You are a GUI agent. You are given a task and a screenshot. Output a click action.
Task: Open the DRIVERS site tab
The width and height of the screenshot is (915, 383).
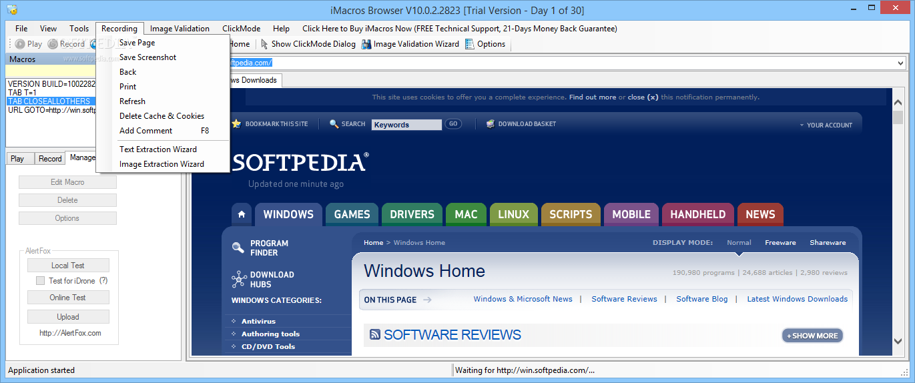point(412,214)
